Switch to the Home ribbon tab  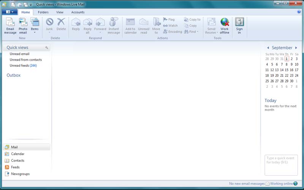(25, 12)
